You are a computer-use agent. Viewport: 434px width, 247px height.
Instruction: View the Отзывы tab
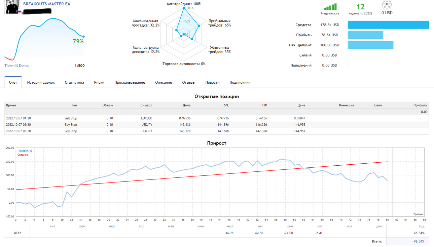pos(189,82)
